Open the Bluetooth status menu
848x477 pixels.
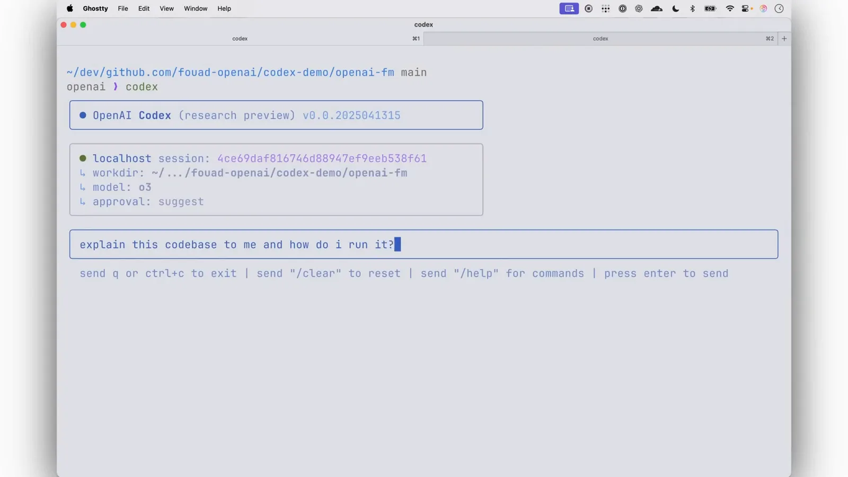pyautogui.click(x=692, y=8)
